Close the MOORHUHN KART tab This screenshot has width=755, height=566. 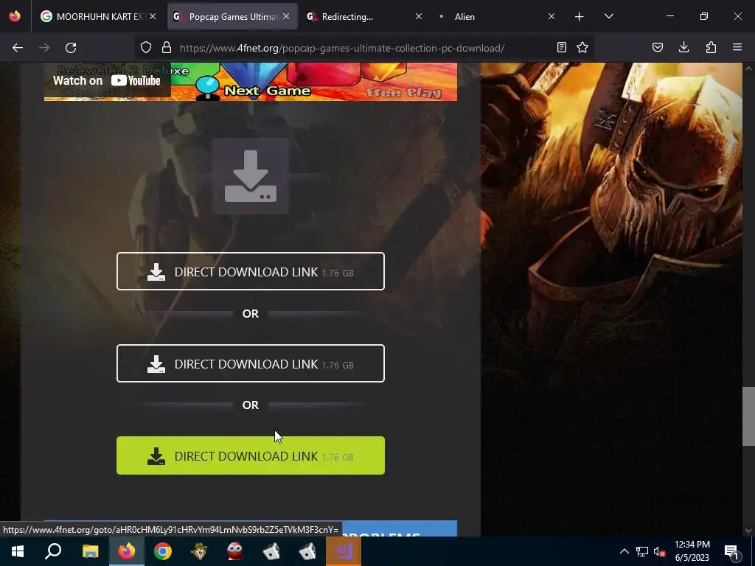click(x=153, y=17)
